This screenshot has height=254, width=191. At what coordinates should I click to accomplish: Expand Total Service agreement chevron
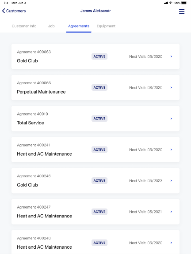click(x=171, y=119)
